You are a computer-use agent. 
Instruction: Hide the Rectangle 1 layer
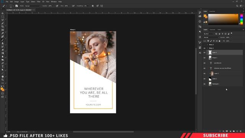204,84
